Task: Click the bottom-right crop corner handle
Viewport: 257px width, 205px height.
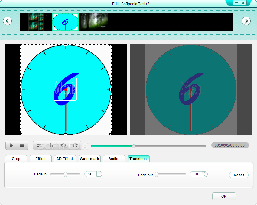Action: [x=110, y=134]
